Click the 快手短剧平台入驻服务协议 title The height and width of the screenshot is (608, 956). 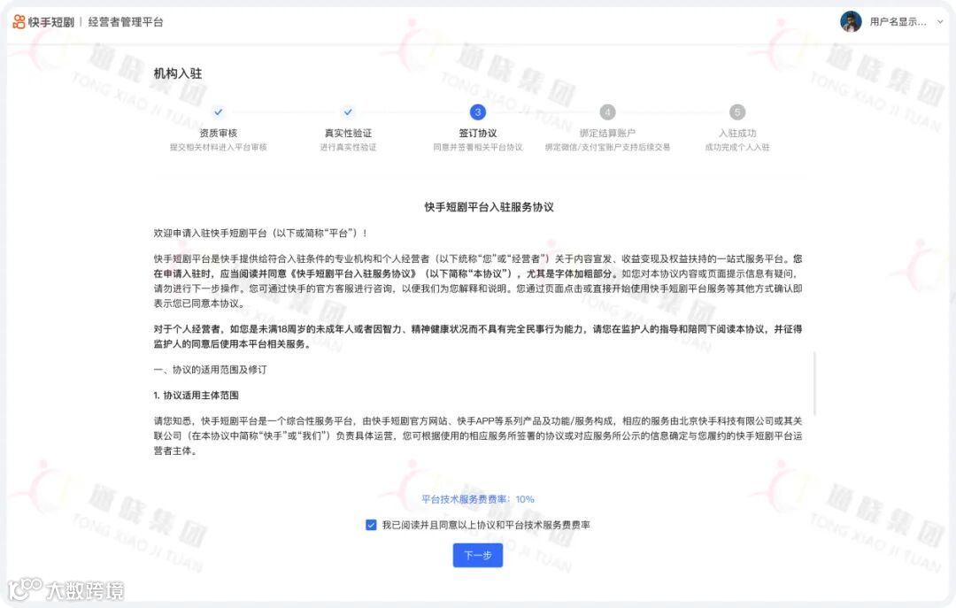489,207
